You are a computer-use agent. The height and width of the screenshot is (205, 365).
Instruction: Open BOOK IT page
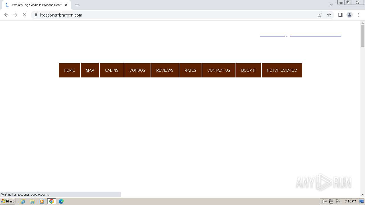[x=249, y=70]
